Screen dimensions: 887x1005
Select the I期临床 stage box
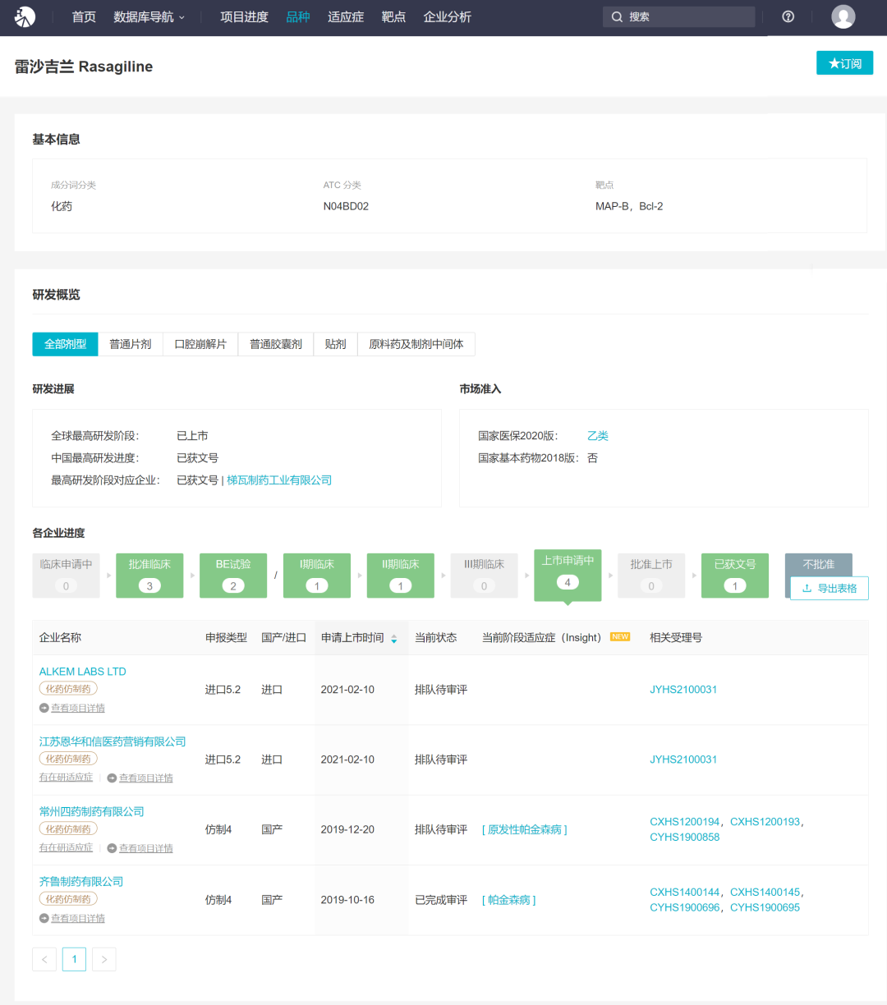click(x=317, y=575)
